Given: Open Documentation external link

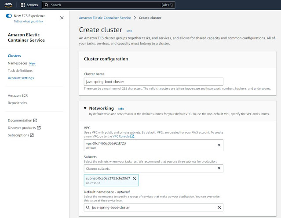Looking at the screenshot, I should coord(22,120).
